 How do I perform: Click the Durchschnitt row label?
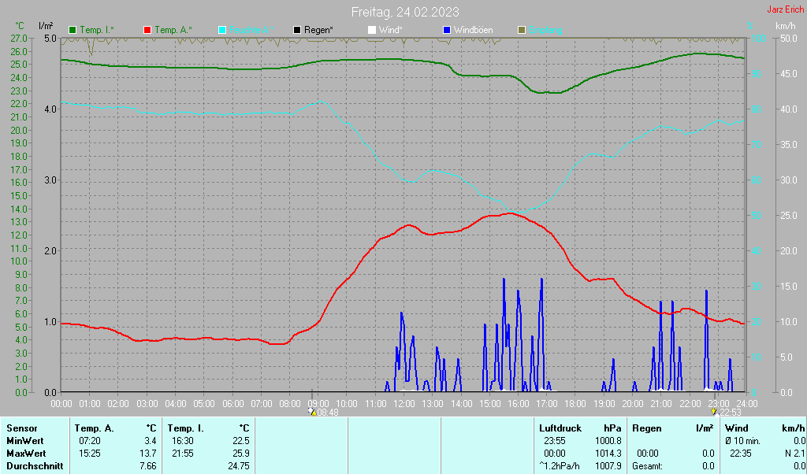[x=32, y=466]
